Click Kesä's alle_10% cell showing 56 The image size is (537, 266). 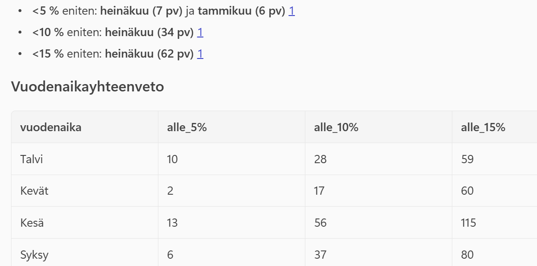coord(320,223)
